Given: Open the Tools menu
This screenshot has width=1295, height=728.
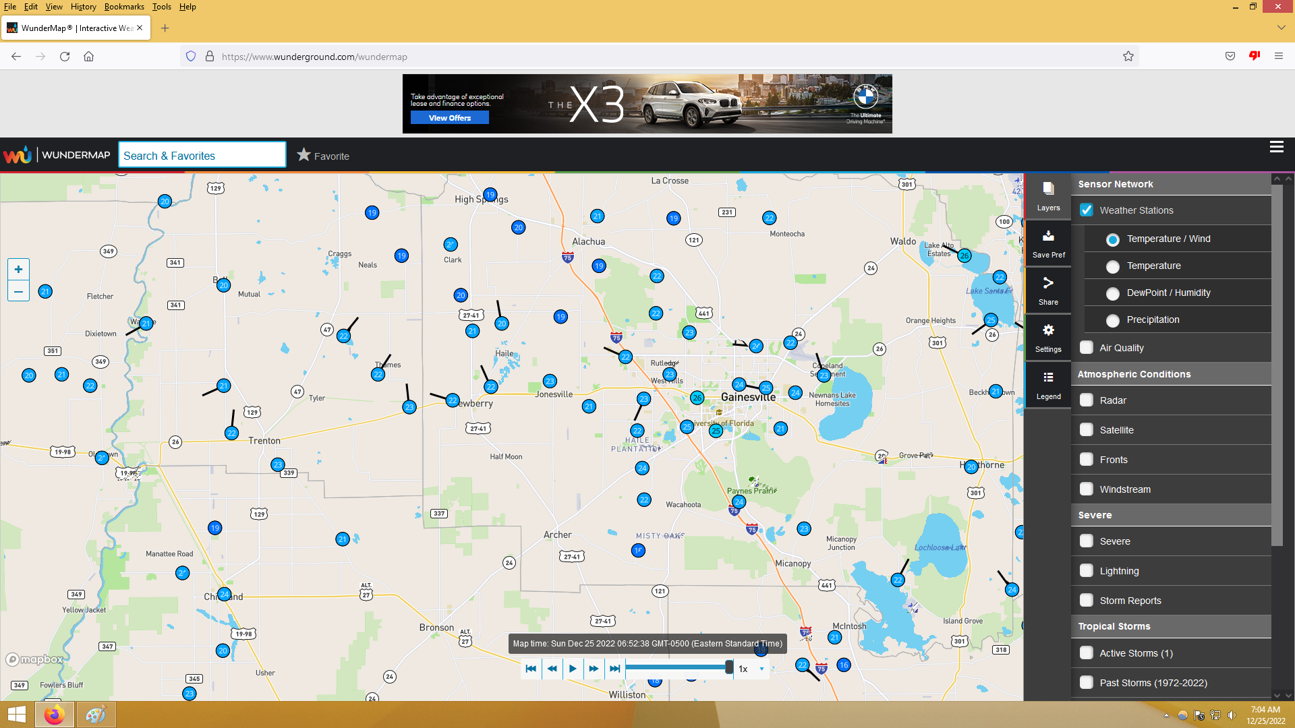Looking at the screenshot, I should click(x=162, y=7).
